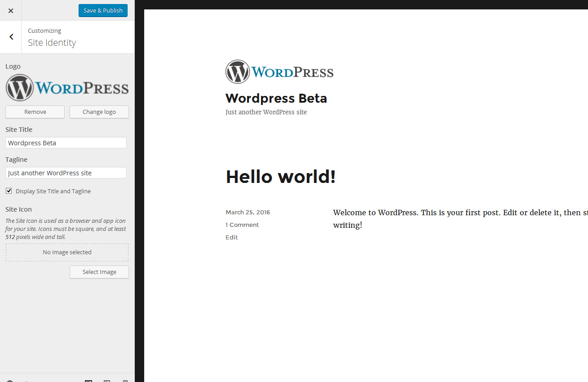
Task: Switch to tablet preview device icon
Action: 107,381
